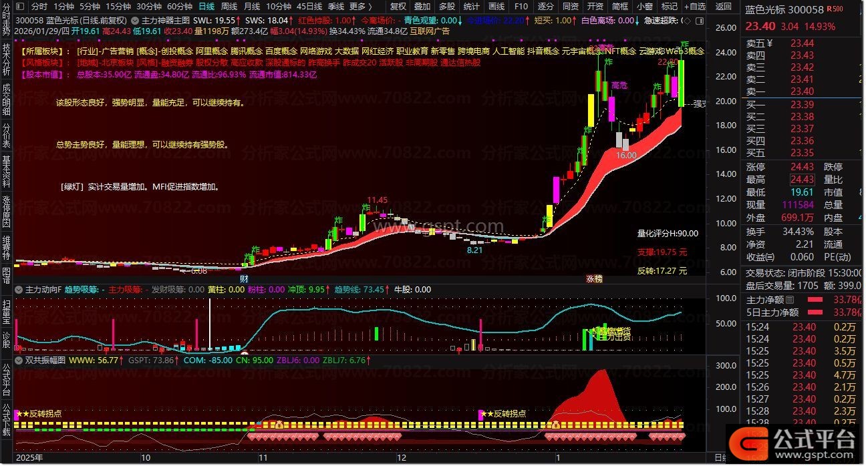Toggle 多股 multi-stock view
The image size is (866, 466).
[446, 7]
